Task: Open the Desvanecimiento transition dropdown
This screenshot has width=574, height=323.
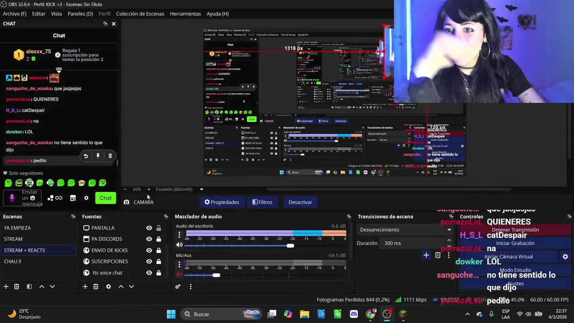Action: click(x=405, y=230)
